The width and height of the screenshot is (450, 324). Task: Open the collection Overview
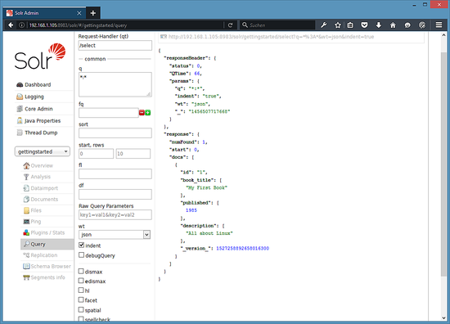point(38,165)
